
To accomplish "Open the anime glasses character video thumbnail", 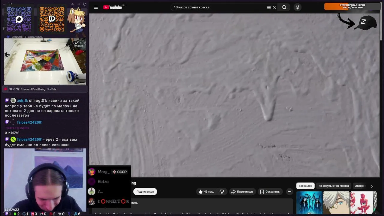I will click(336, 203).
